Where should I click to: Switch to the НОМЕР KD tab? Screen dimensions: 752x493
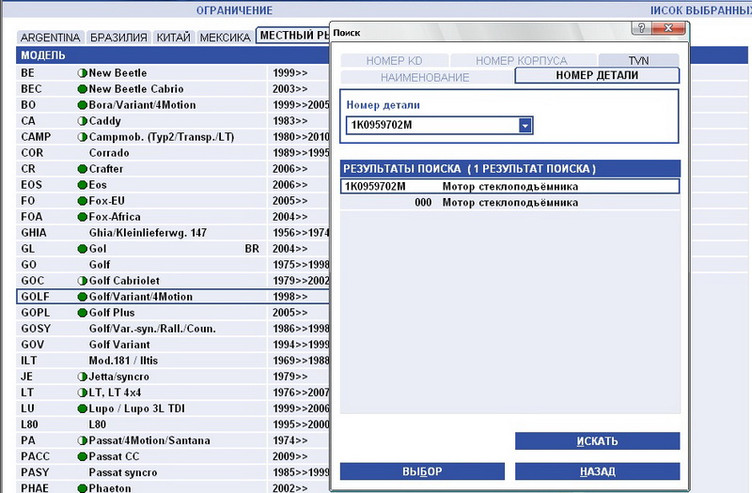pyautogui.click(x=394, y=61)
